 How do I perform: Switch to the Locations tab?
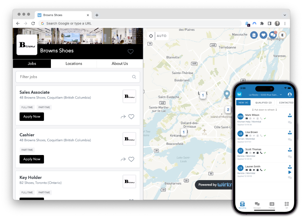[74, 63]
